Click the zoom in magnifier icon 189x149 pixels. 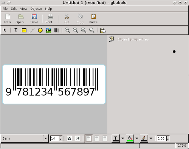[67, 30]
